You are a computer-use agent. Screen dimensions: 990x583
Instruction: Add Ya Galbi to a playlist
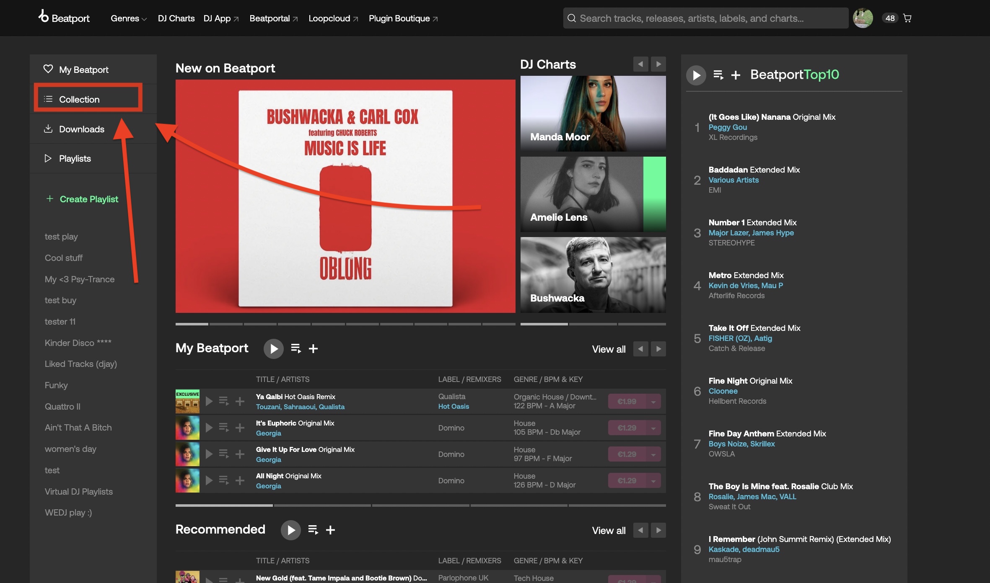(240, 401)
